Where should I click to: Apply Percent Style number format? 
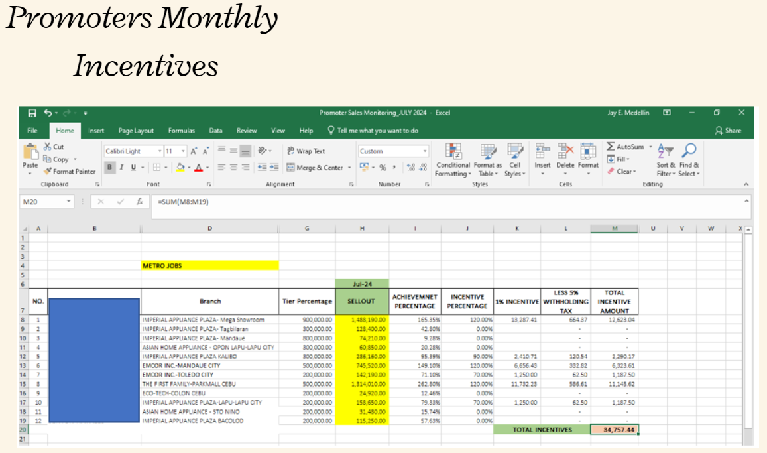pyautogui.click(x=383, y=167)
